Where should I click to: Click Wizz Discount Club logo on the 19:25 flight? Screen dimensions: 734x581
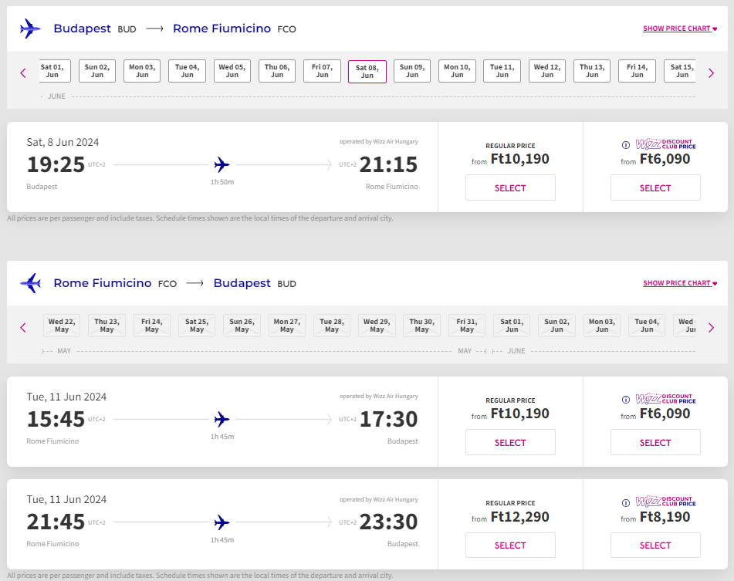tap(665, 144)
